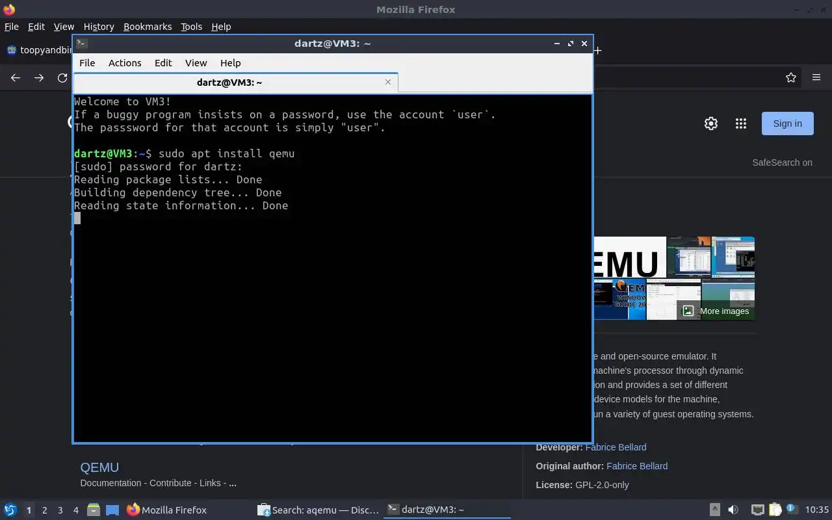Click the Firefox logo in the title bar
The height and width of the screenshot is (520, 832).
pos(8,9)
